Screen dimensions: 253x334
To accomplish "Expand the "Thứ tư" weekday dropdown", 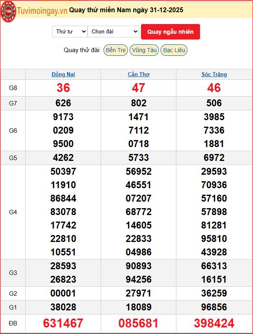I will (x=70, y=32).
